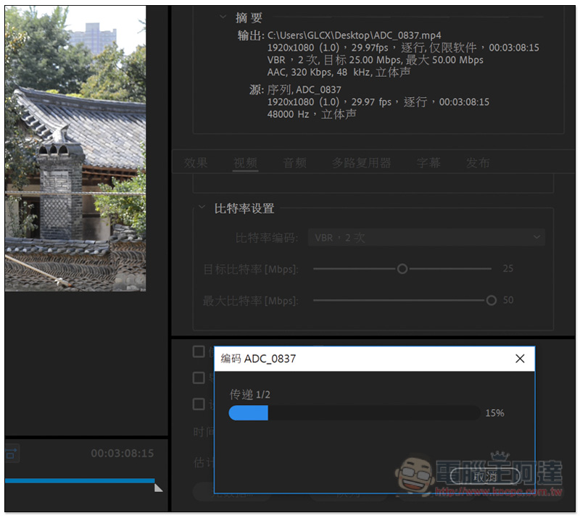Click the 传递 1/2 pass label
580x518 pixels.
point(249,395)
